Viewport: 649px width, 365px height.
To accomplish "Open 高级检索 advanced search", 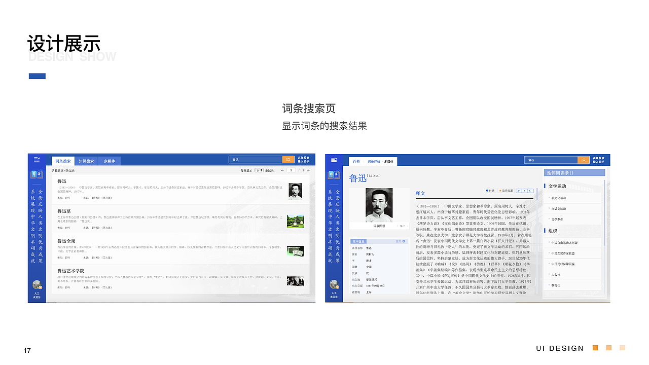I will coord(303,159).
